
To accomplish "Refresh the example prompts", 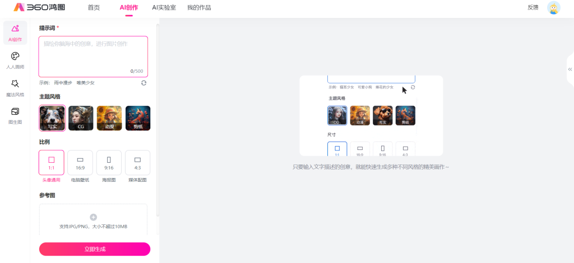I will point(143,83).
